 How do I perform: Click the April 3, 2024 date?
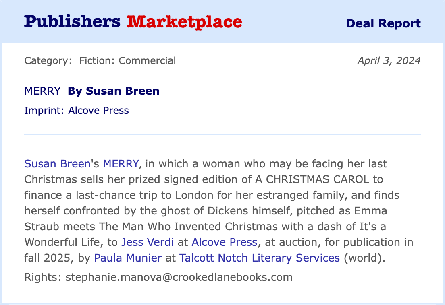point(389,61)
